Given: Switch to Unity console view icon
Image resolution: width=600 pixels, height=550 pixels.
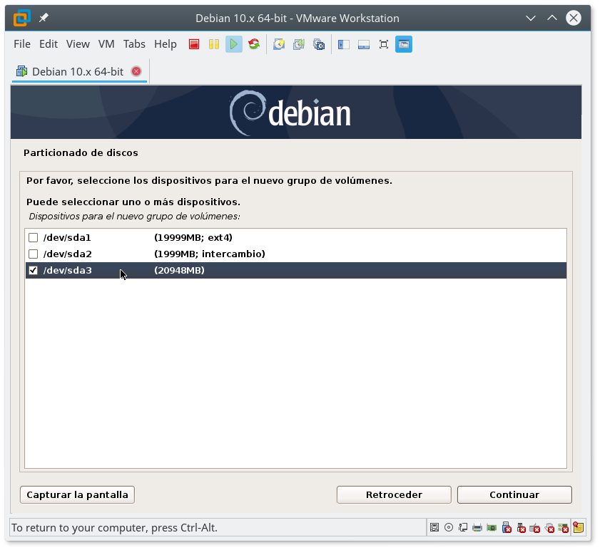Looking at the screenshot, I should 404,44.
